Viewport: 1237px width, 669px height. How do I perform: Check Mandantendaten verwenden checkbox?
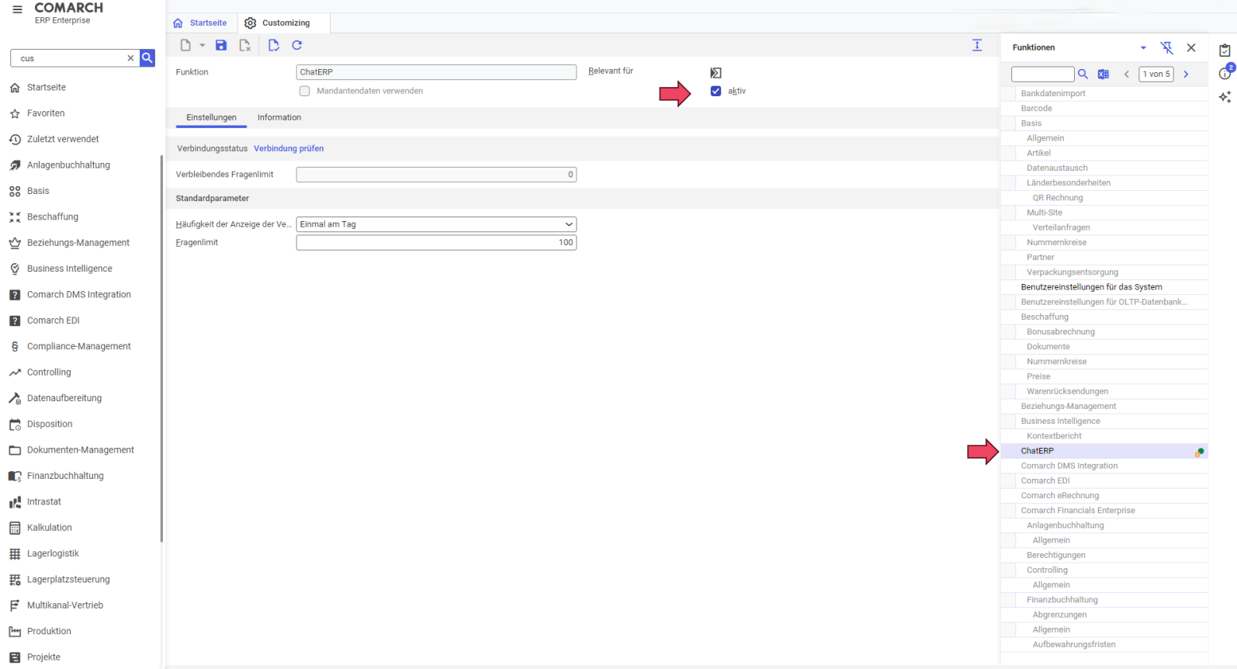305,92
